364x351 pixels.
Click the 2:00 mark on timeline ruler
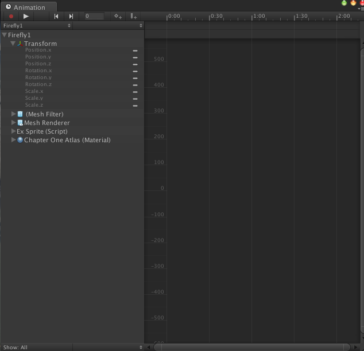344,16
